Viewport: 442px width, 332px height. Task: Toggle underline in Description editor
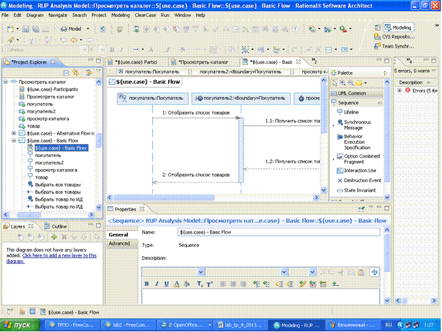tap(166, 284)
